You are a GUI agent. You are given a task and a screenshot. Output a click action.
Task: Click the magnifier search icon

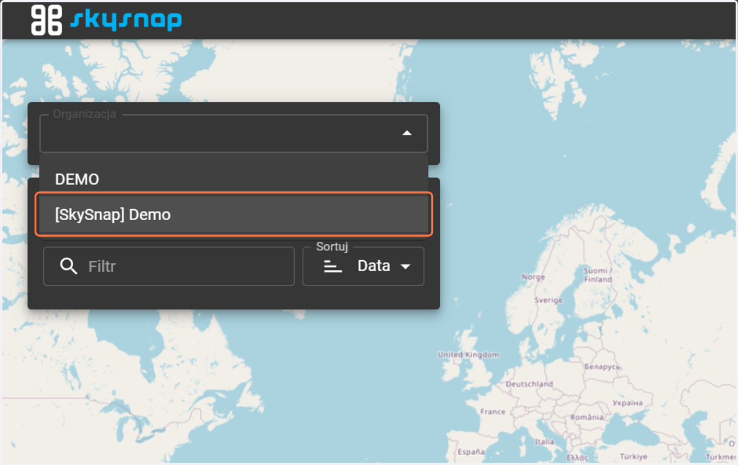69,266
